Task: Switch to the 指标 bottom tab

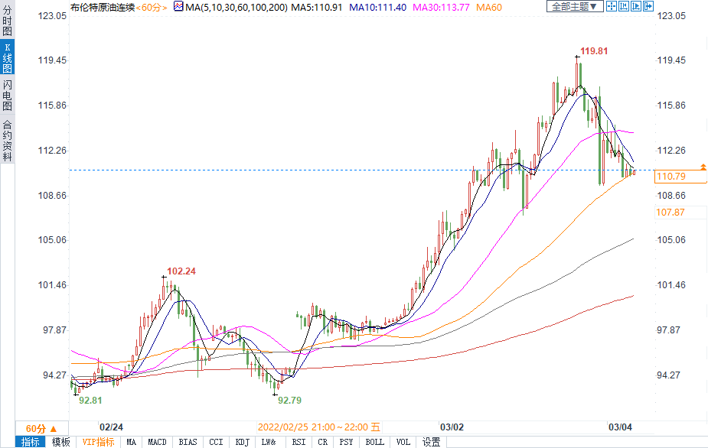Action: [31, 442]
